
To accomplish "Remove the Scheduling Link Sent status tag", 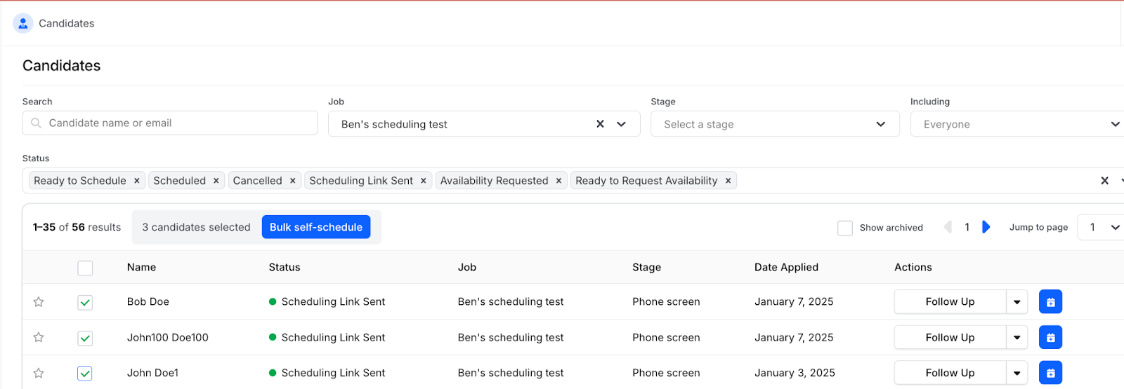I will [x=424, y=181].
